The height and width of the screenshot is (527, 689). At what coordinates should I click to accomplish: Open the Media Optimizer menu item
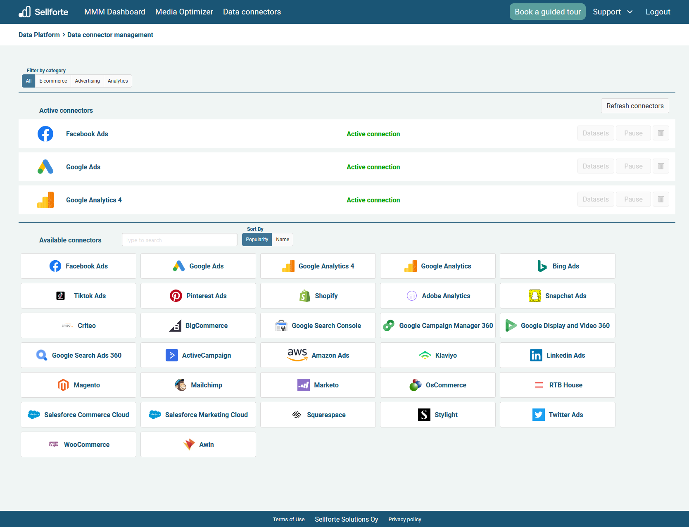click(184, 12)
